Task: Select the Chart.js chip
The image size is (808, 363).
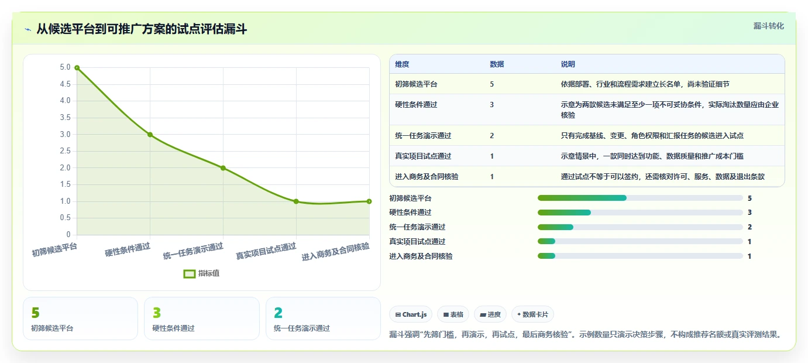Action: tap(411, 314)
